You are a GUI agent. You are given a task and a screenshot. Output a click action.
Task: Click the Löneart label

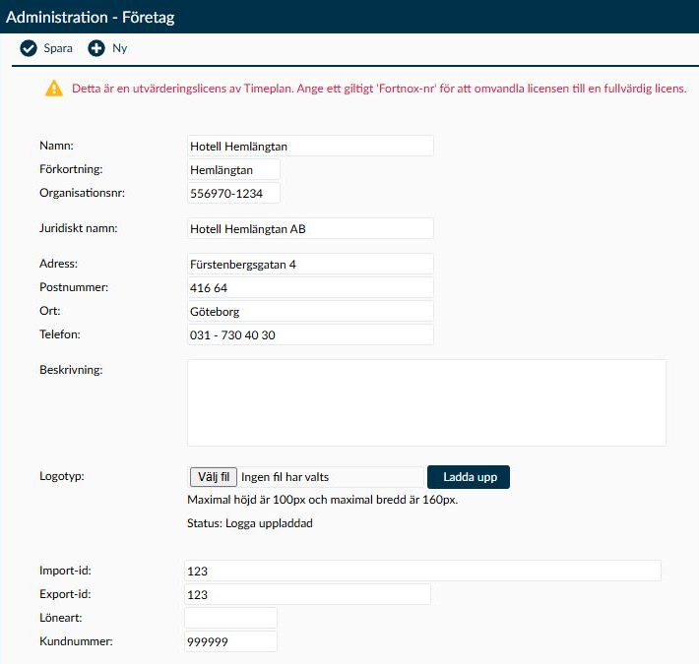(x=61, y=618)
